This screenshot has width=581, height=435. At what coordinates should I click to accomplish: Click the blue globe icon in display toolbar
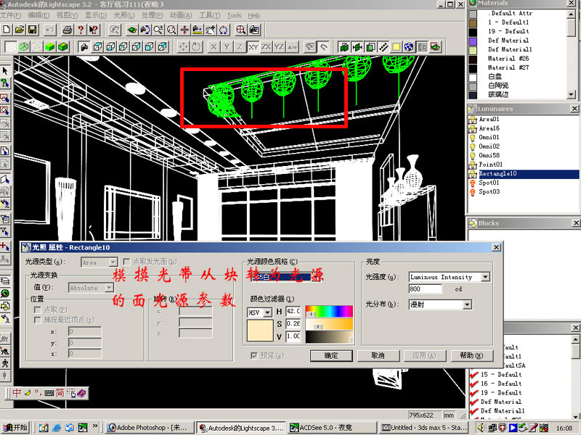(x=409, y=46)
